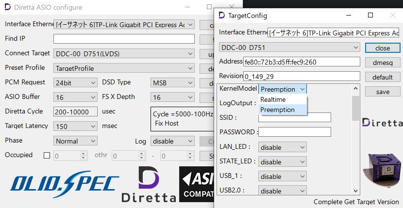Screen dimensions: 403x208
Task: Click the Diretta Cycle field 200-10000
Action: [75, 112]
